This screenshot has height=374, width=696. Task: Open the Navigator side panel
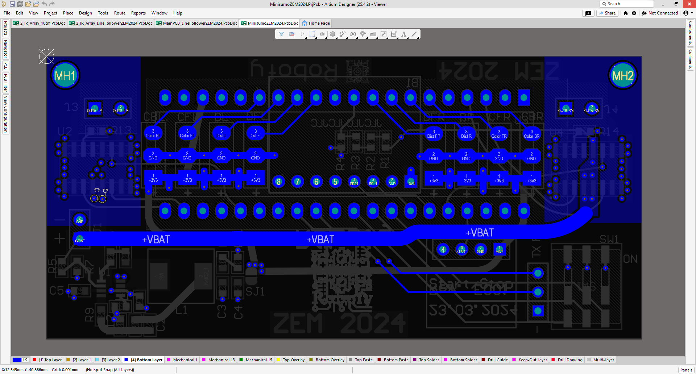click(5, 49)
